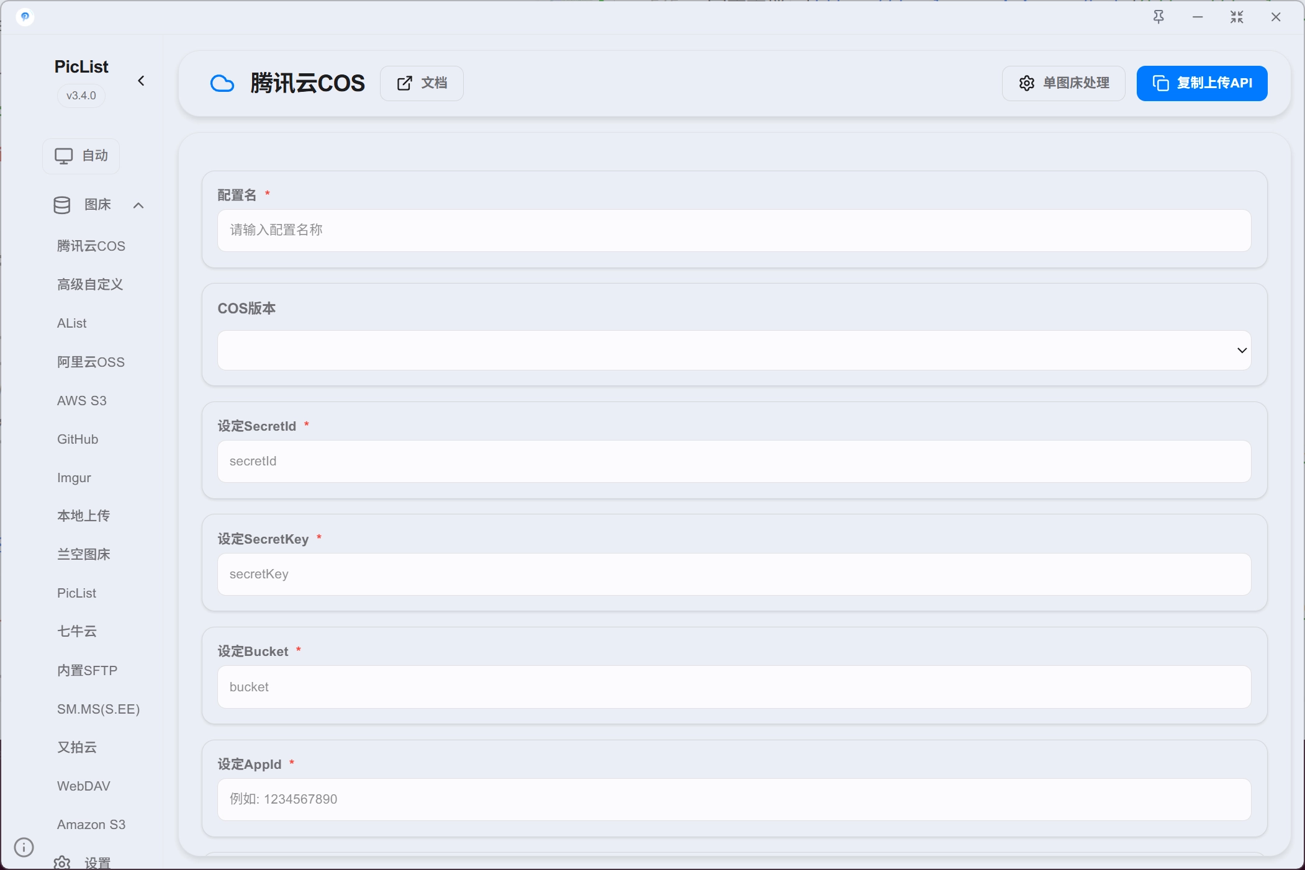Minimize the PicList window

1198,17
